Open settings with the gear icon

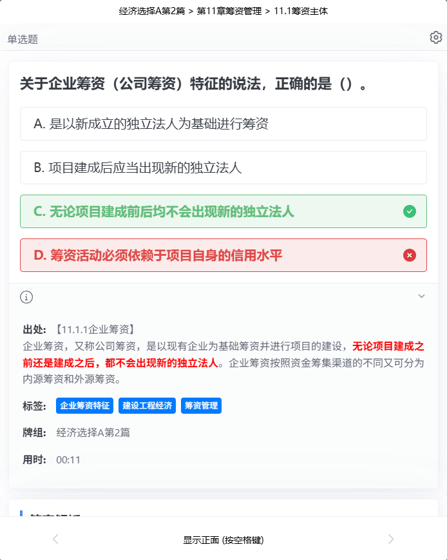click(435, 37)
